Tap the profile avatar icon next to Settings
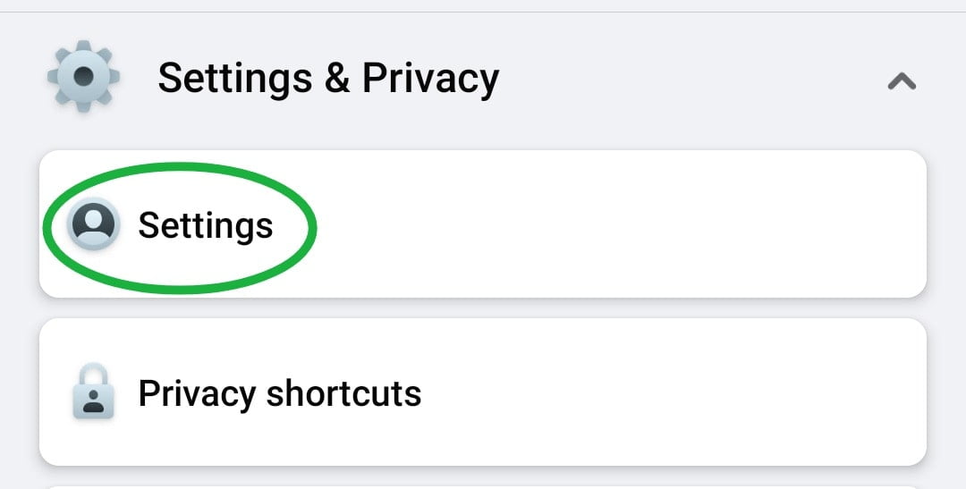 click(93, 223)
